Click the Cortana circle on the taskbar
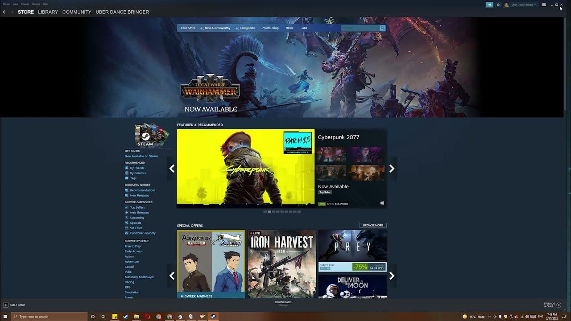The height and width of the screenshot is (321, 571). (93, 317)
